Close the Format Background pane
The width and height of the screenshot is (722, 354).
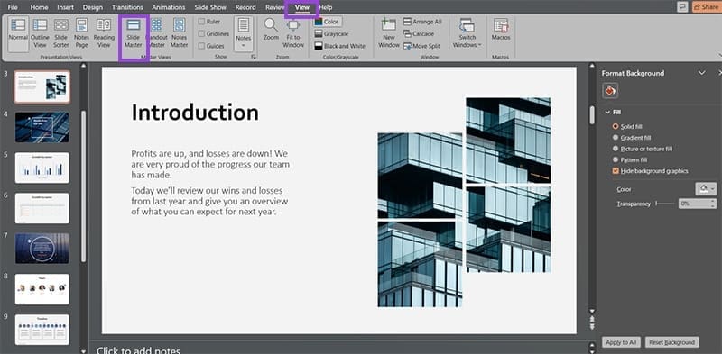pos(719,73)
